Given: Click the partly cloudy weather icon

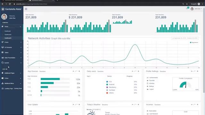Looking at the screenshot, I should coord(91,113).
